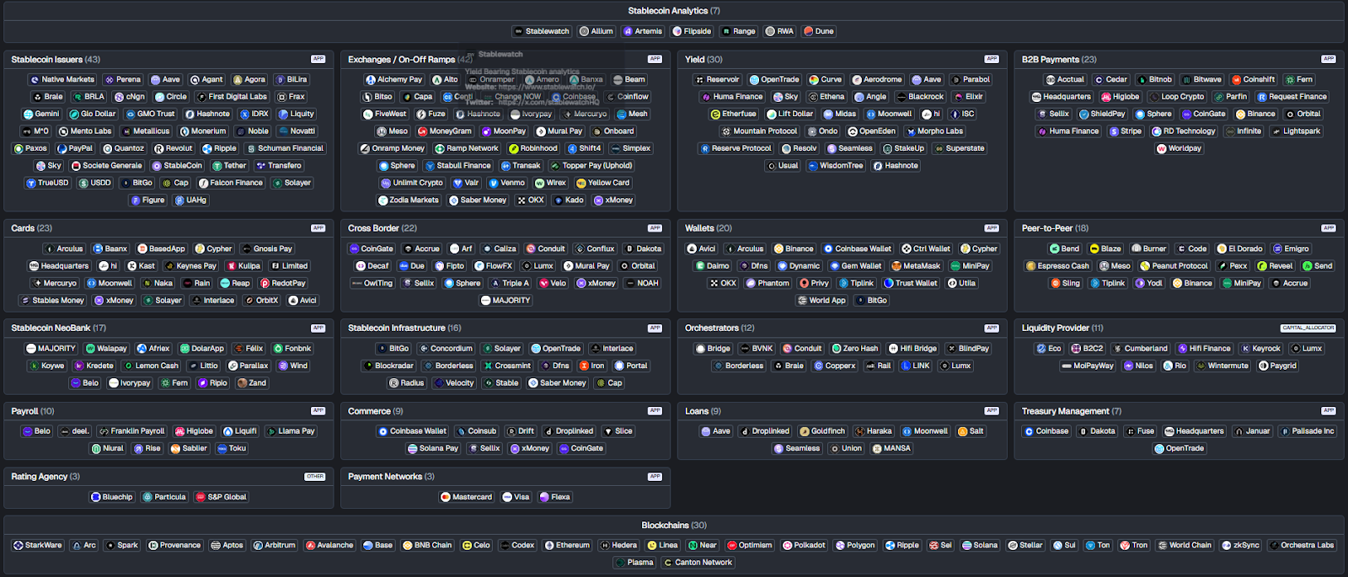The image size is (1348, 577).
Task: Click the Worldpay logo icon
Action: point(1161,148)
